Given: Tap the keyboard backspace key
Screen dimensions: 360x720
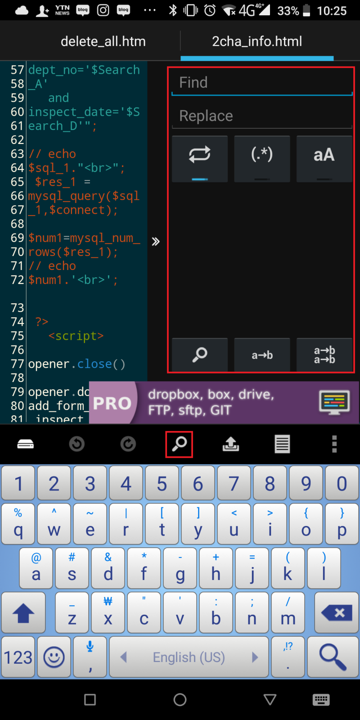Looking at the screenshot, I should click(337, 613).
